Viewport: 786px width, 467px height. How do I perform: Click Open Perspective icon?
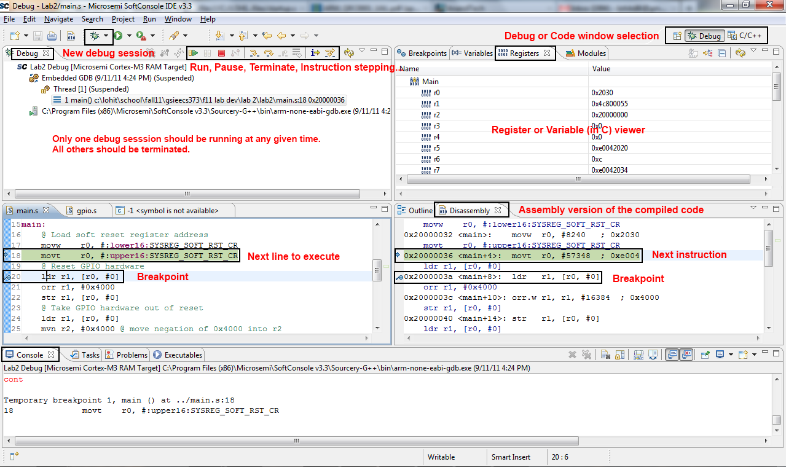(677, 36)
